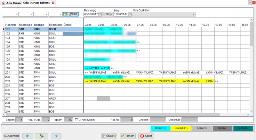Open the Bitiş date calendar picker

point(130,14)
